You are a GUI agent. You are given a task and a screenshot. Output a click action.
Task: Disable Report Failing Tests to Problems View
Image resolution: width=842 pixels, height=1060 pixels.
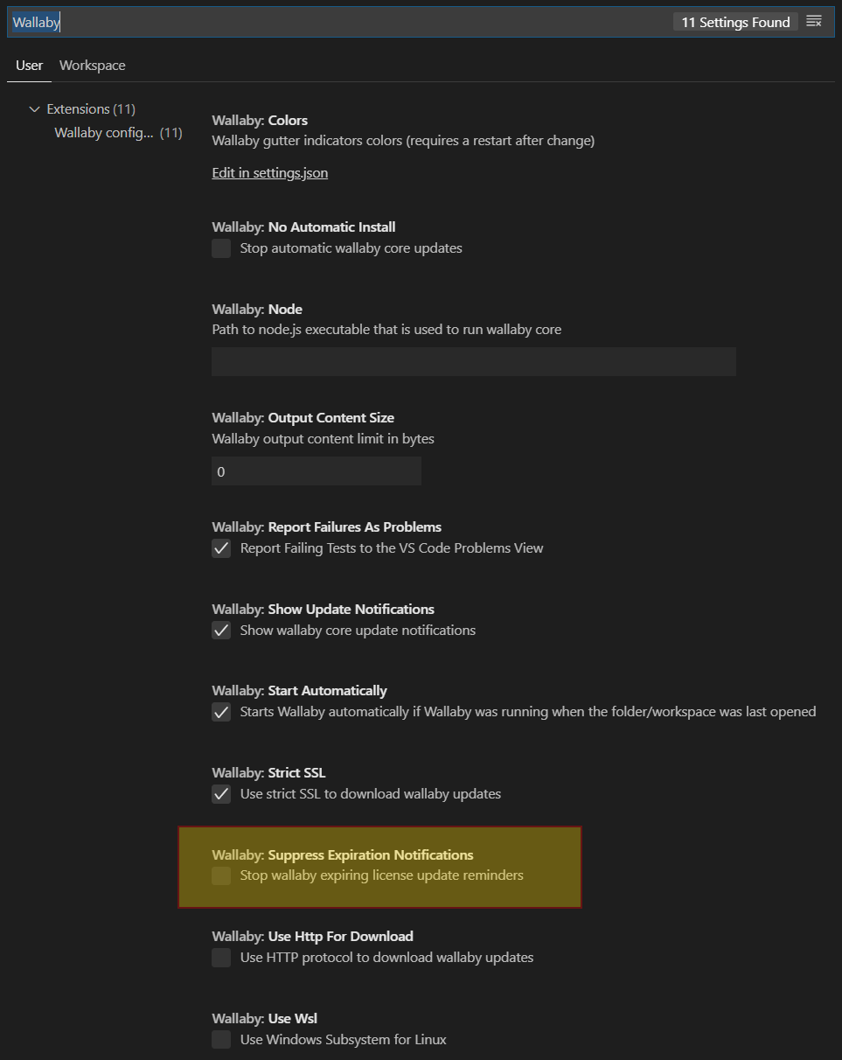pos(221,548)
